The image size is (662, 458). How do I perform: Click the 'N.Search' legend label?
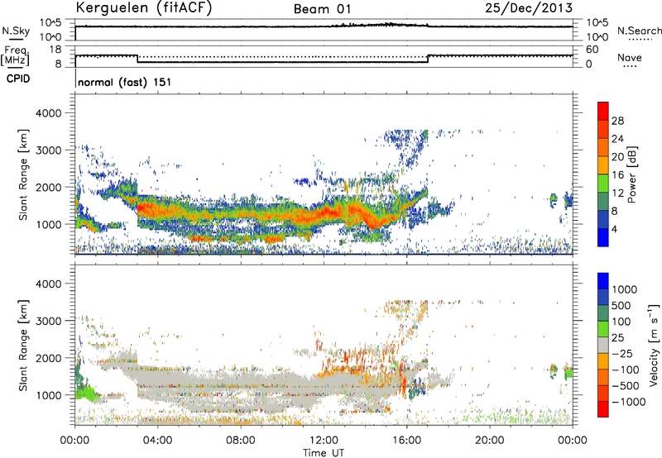pos(639,31)
